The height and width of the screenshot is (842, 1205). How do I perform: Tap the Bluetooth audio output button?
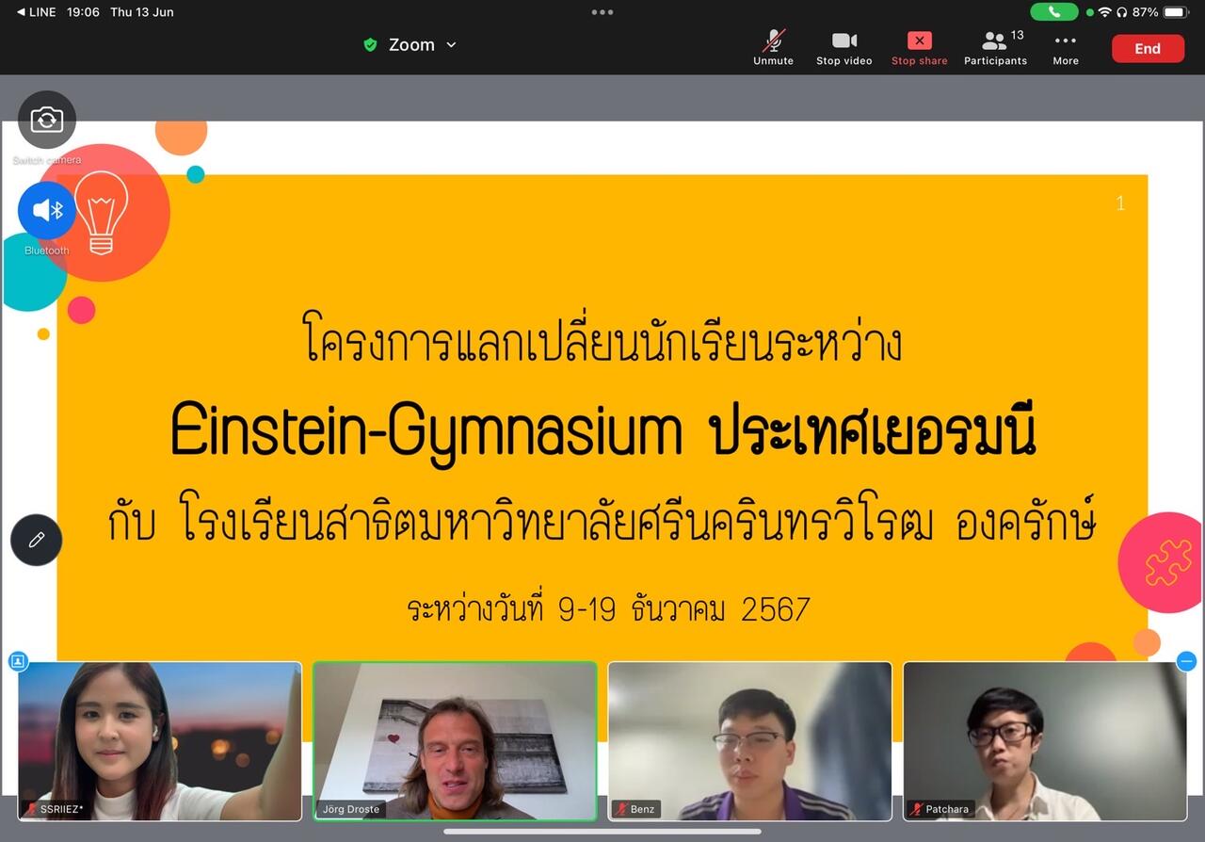[47, 210]
